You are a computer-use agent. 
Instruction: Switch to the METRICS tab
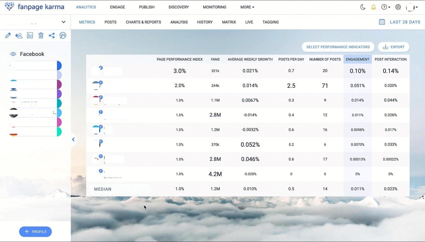tap(87, 22)
